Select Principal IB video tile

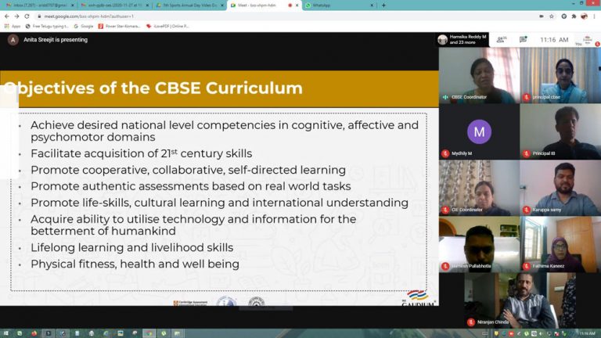point(560,131)
